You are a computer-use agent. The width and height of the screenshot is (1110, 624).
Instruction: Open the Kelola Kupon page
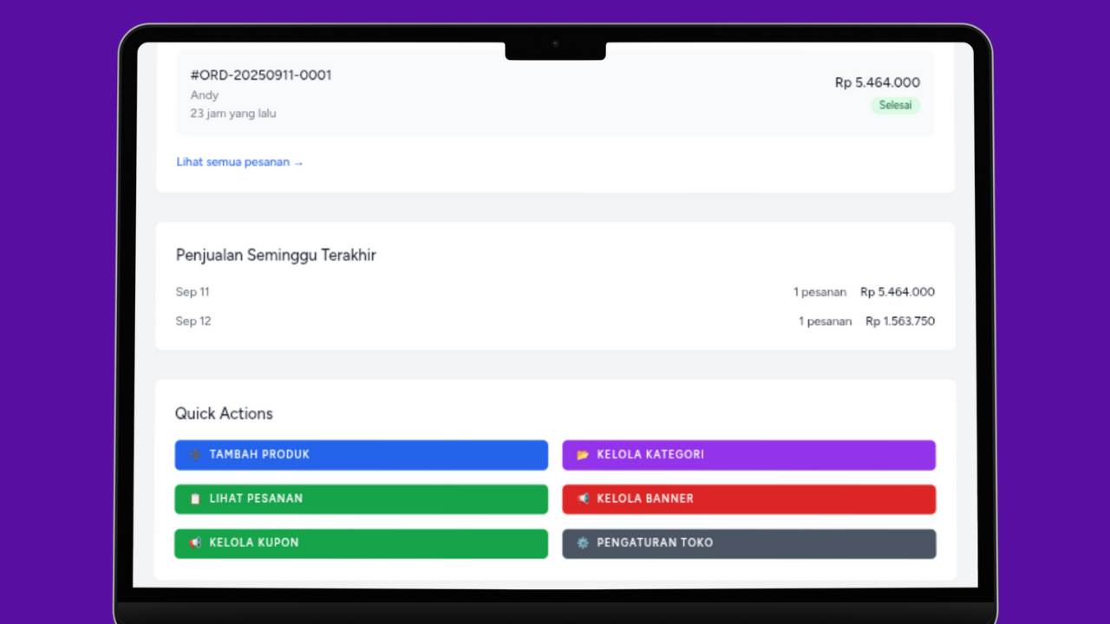point(361,543)
